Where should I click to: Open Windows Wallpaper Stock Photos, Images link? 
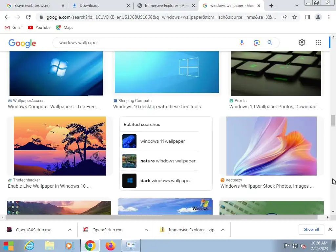(x=267, y=186)
